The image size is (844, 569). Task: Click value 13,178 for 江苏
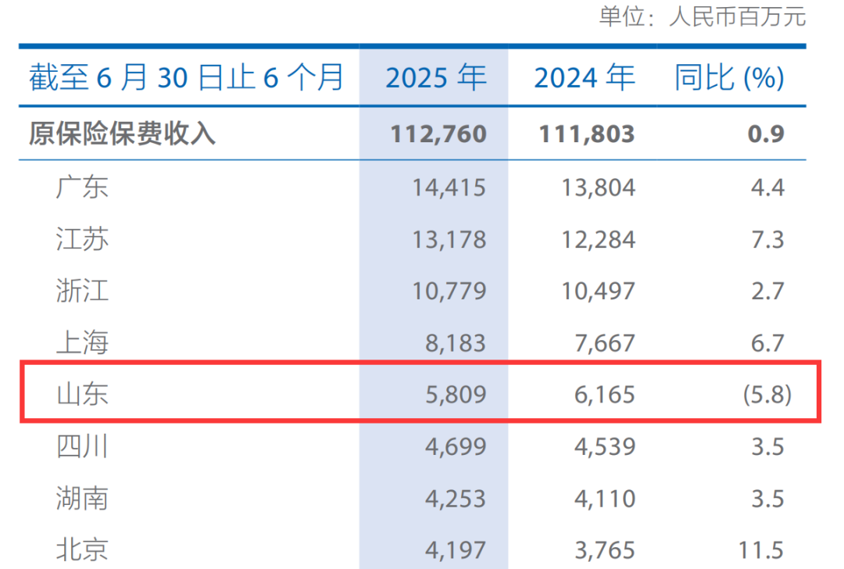click(449, 239)
